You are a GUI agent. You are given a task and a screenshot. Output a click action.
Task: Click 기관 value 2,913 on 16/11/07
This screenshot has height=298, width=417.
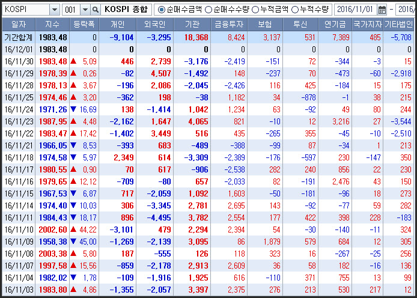[x=198, y=266]
